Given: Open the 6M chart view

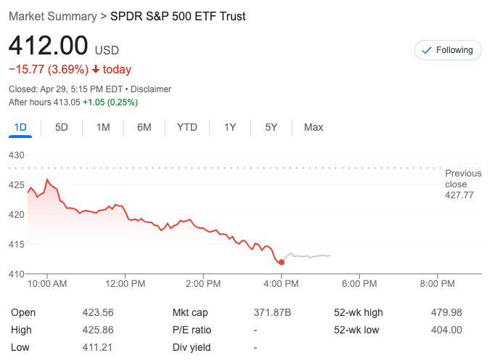Looking at the screenshot, I should (144, 127).
